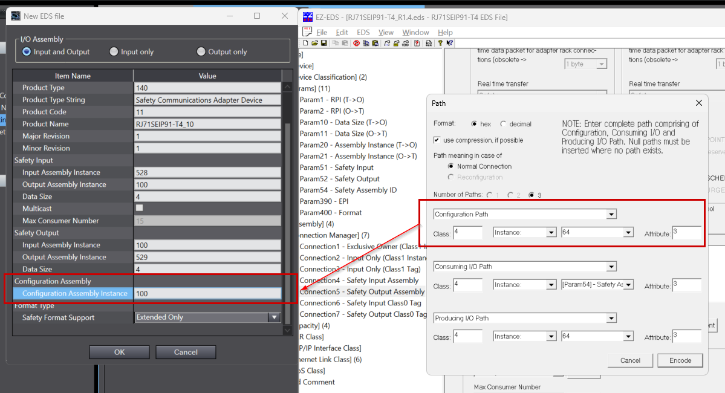Open the Configuration Path type dropdown
Image resolution: width=725 pixels, height=393 pixels.
611,214
